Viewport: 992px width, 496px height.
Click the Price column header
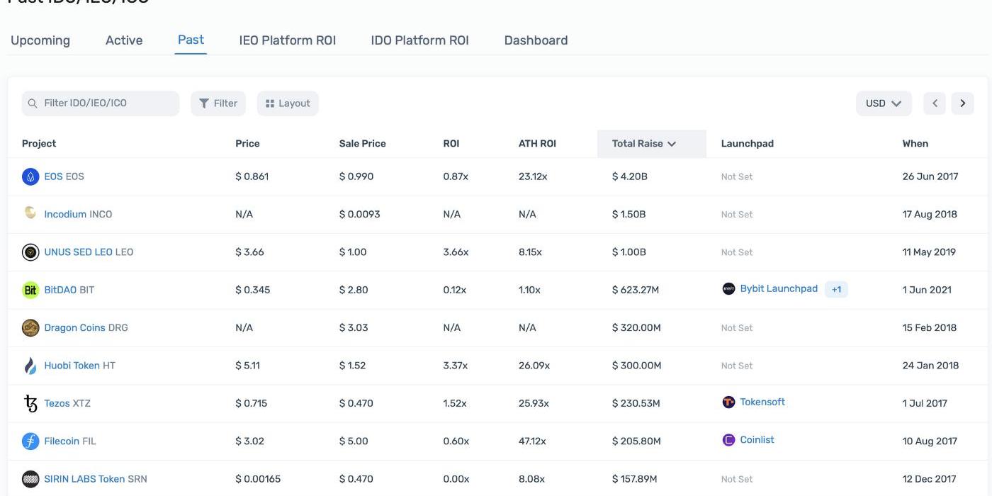pos(247,144)
